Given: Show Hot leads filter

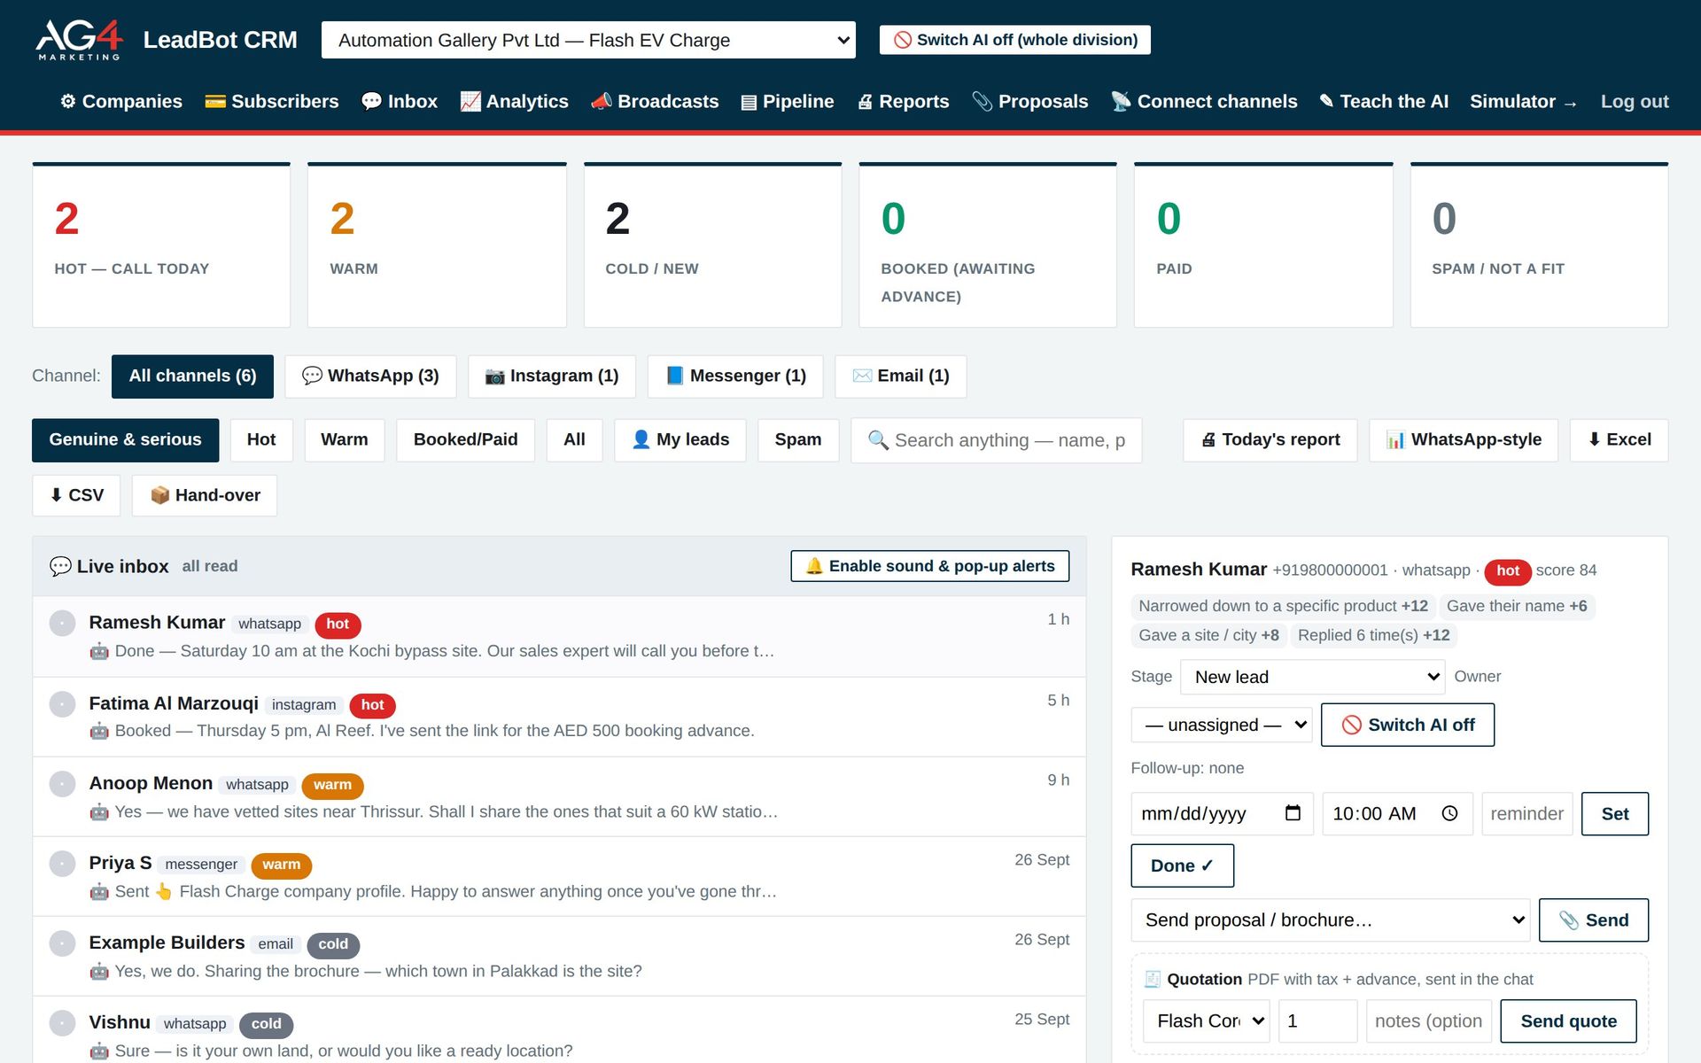Looking at the screenshot, I should tap(261, 440).
